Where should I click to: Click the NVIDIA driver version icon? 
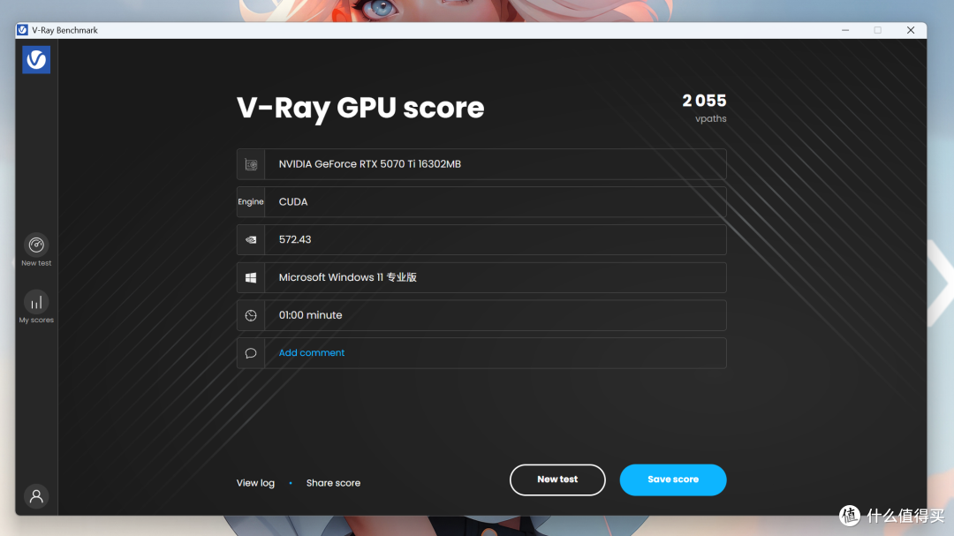coord(251,239)
